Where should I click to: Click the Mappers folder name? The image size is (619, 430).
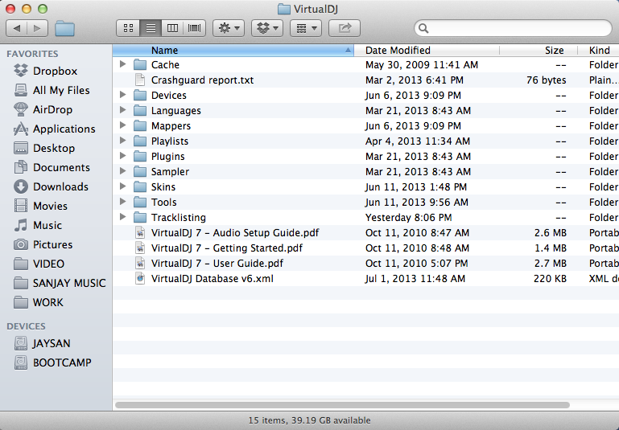coord(171,125)
